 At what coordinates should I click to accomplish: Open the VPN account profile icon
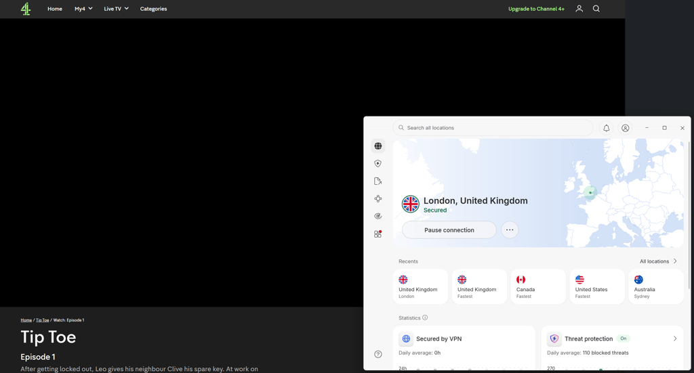[626, 128]
